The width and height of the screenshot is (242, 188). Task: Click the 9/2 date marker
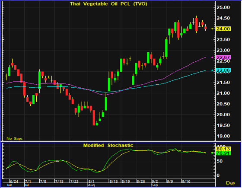pos(155,182)
